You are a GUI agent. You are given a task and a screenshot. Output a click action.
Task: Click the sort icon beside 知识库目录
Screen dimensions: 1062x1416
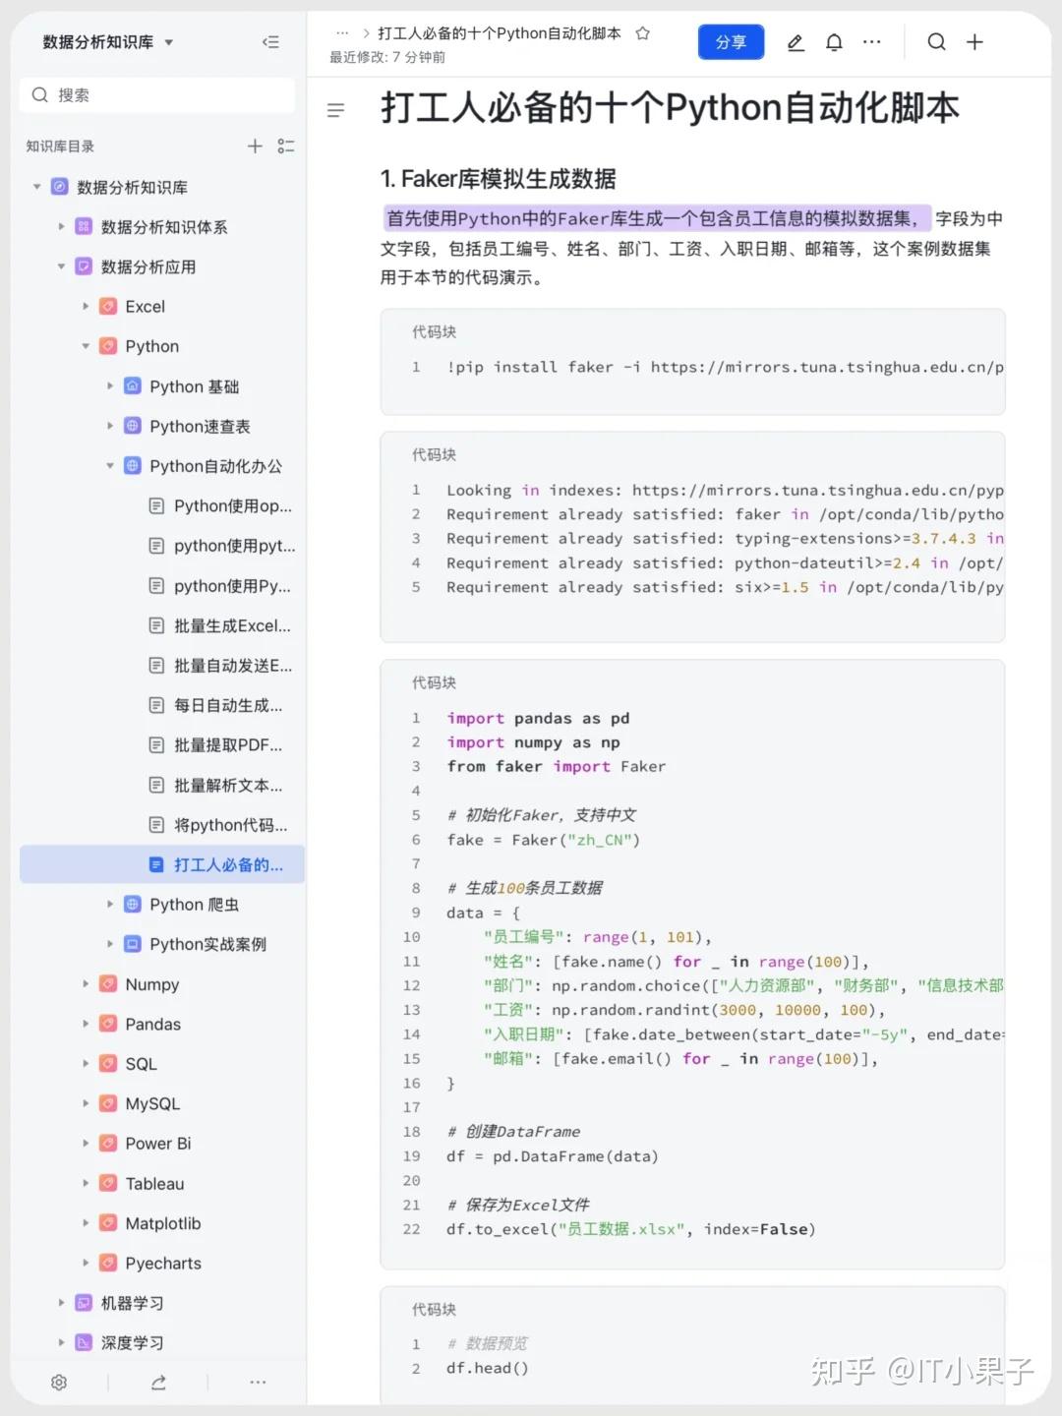coord(286,147)
